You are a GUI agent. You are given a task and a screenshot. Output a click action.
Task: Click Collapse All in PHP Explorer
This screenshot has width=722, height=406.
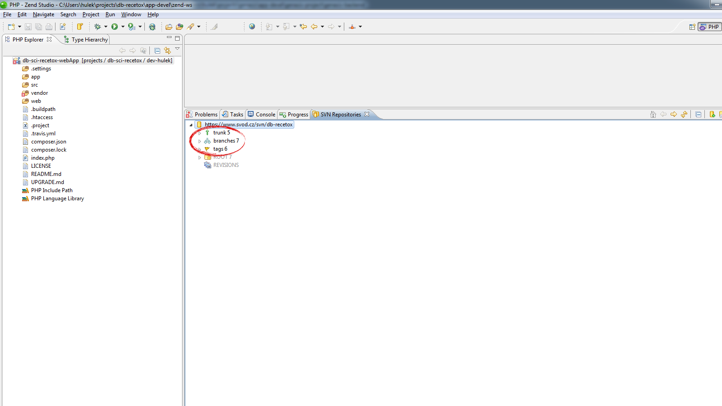pyautogui.click(x=157, y=51)
